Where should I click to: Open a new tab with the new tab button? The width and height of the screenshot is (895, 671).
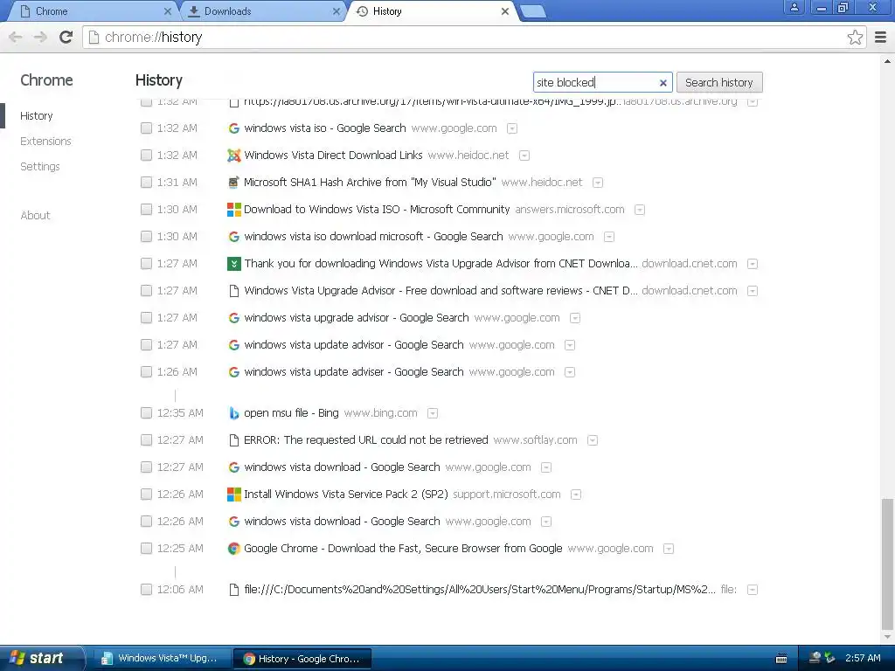click(534, 12)
